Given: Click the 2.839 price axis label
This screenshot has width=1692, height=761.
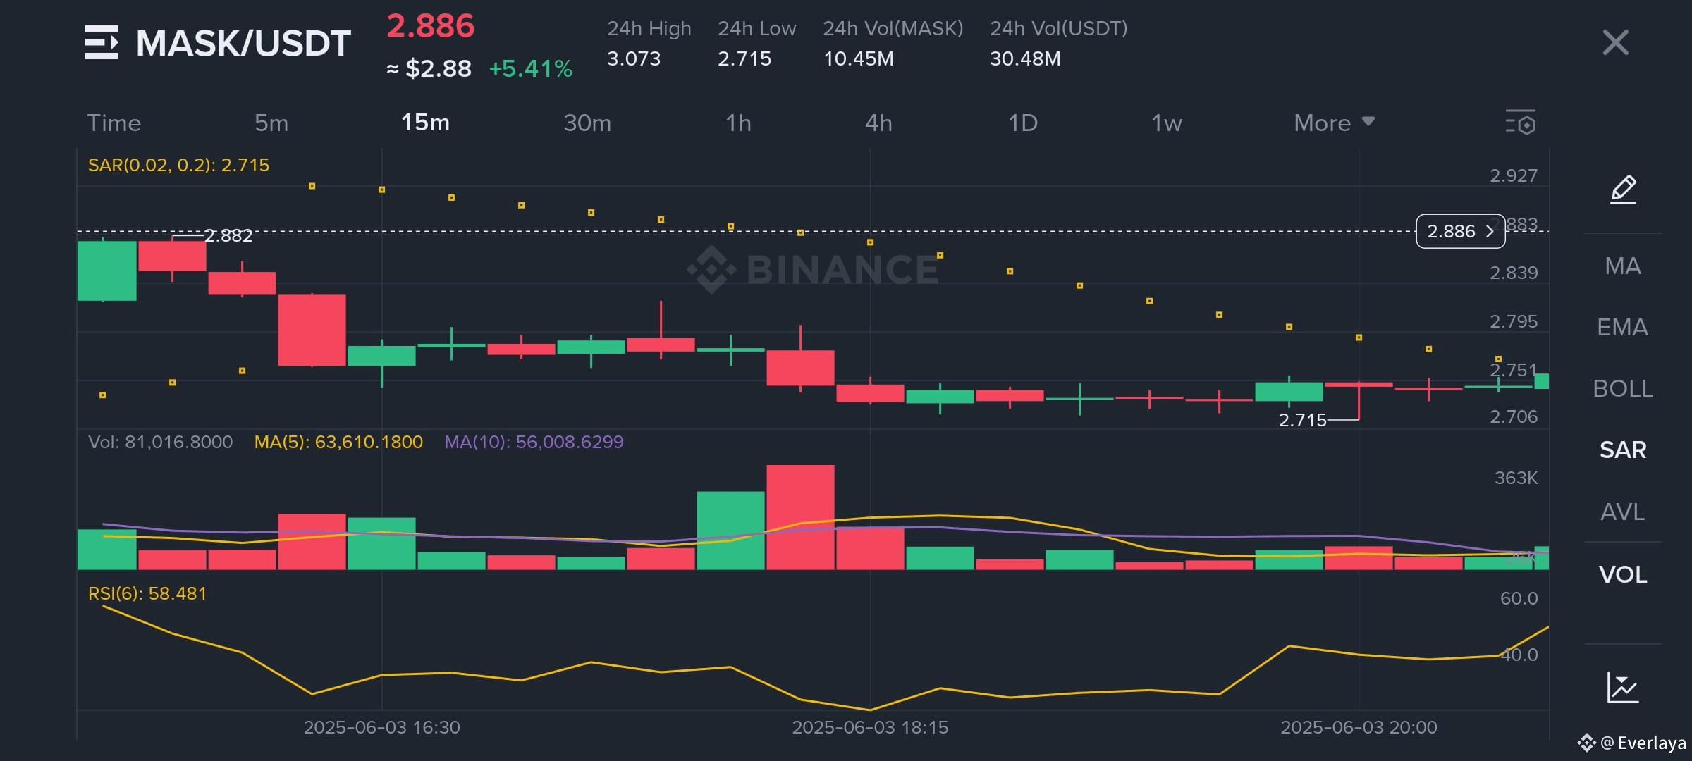Looking at the screenshot, I should coord(1513,273).
